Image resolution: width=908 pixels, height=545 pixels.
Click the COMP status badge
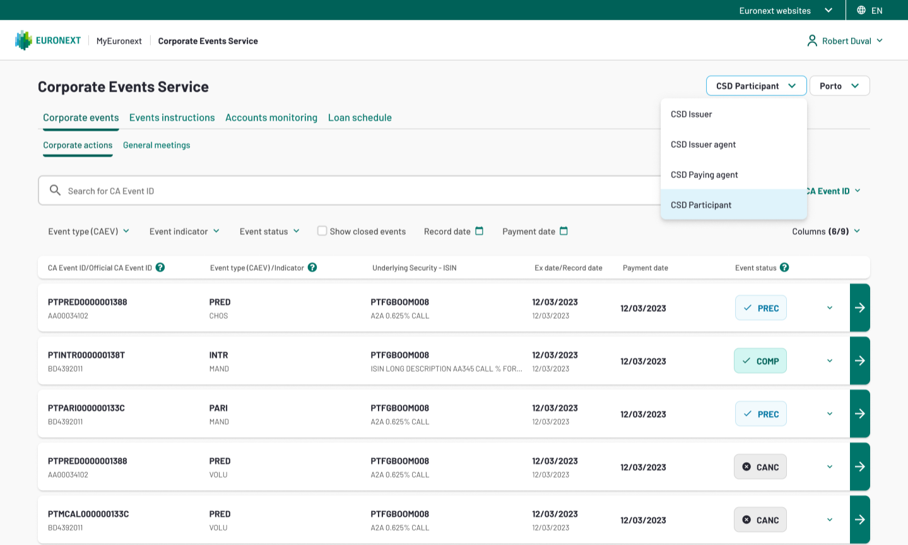point(760,361)
